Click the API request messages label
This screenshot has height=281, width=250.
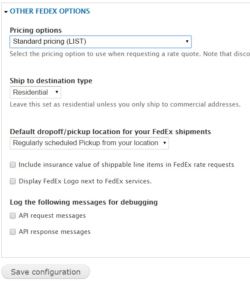[x=52, y=216]
